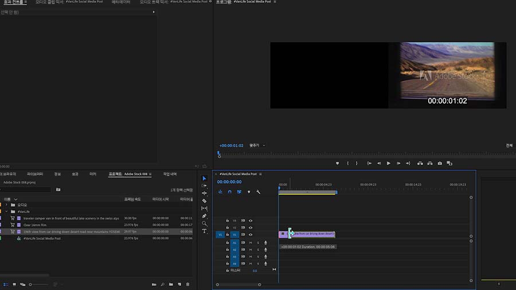
Task: Toggle V3 track output eye
Action: [251, 221]
